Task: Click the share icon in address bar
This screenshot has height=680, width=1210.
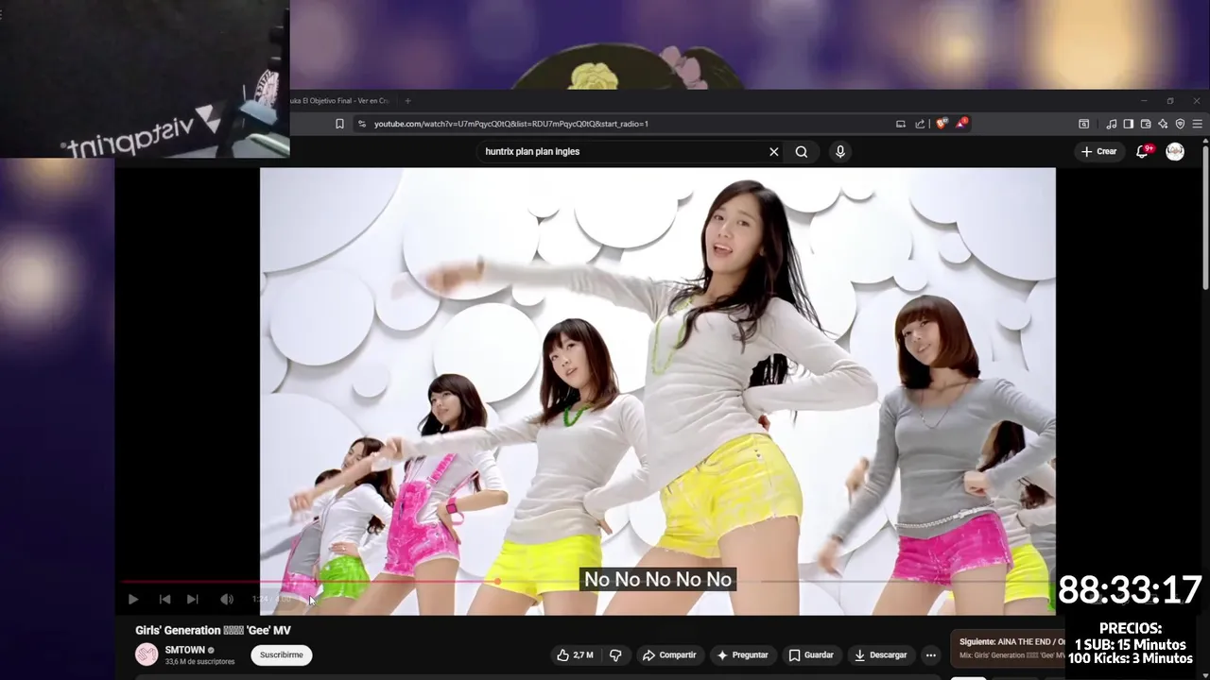Action: (x=920, y=124)
